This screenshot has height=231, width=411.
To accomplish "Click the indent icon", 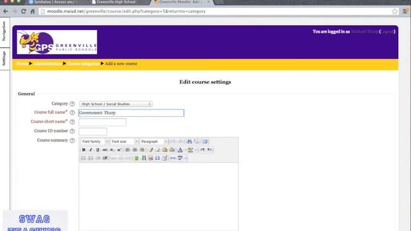I will (x=105, y=158).
